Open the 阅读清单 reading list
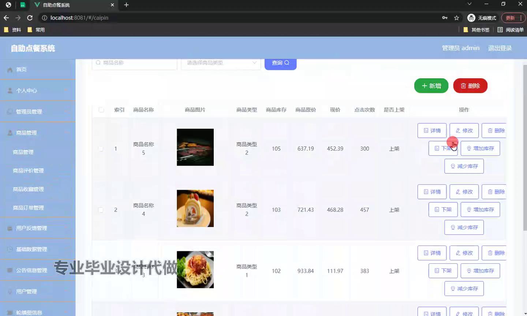Viewport: 527px width, 316px height. 511,30
